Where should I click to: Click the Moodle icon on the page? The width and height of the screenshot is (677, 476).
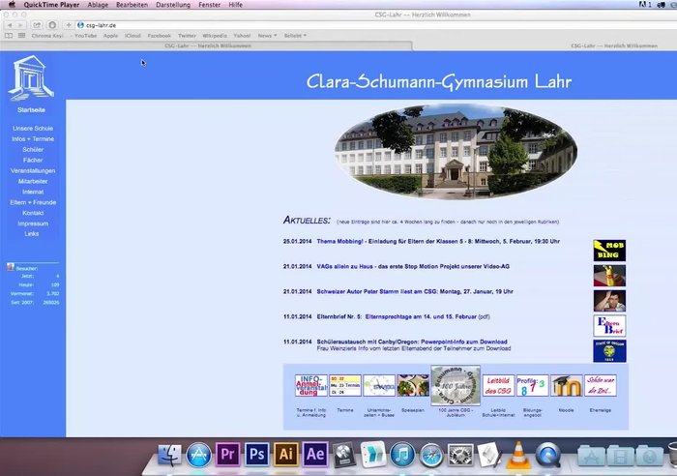click(566, 386)
